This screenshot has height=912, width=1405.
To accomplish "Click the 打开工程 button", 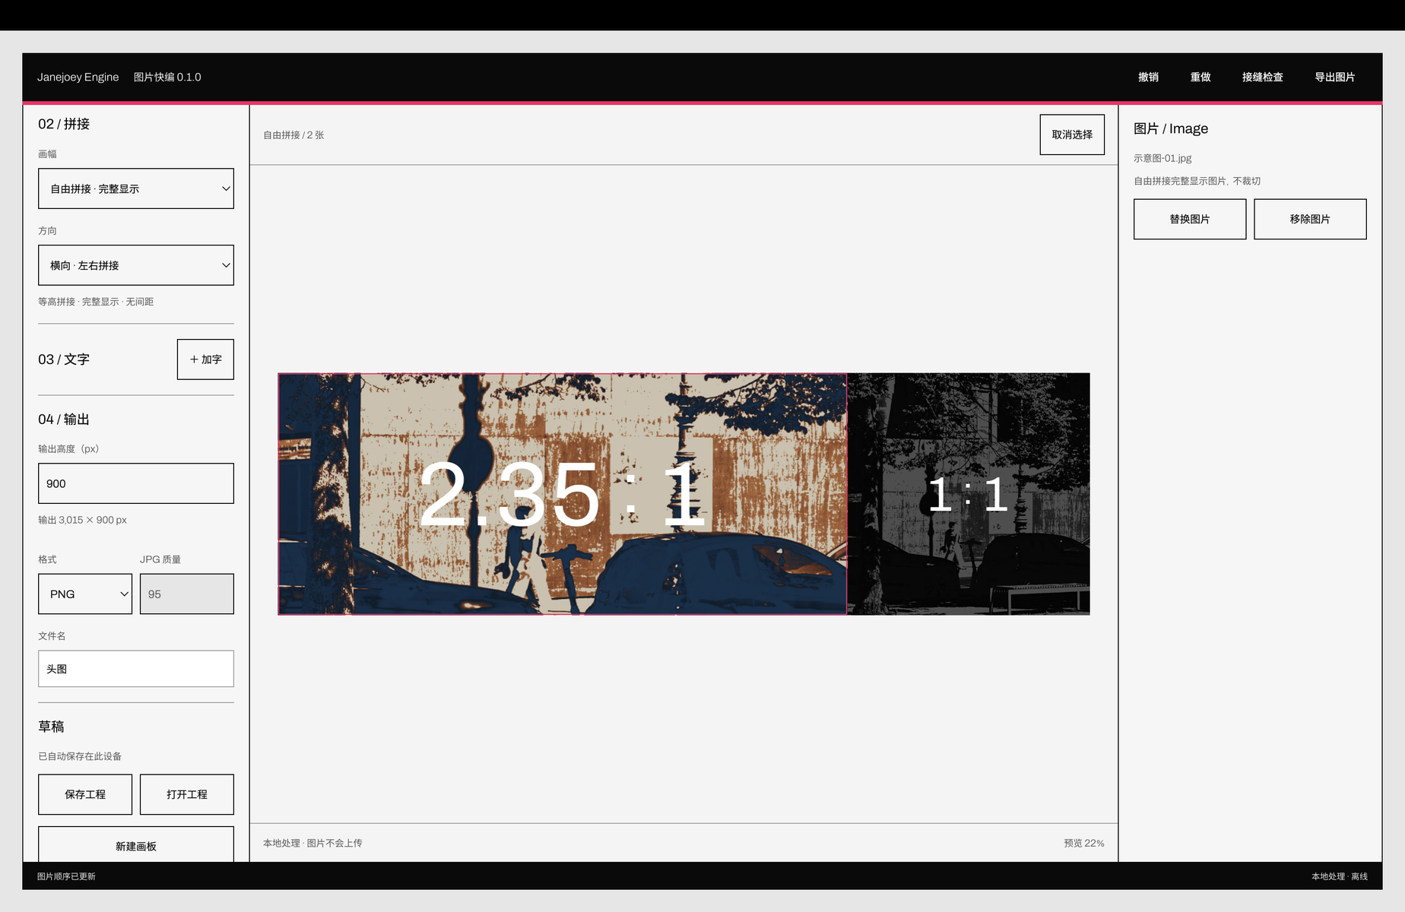I will 187,794.
